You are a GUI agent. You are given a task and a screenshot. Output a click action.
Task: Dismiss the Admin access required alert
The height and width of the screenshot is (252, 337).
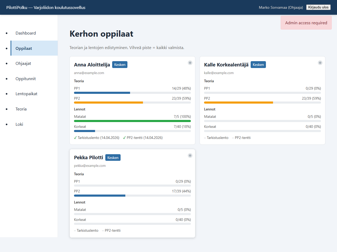click(x=306, y=23)
